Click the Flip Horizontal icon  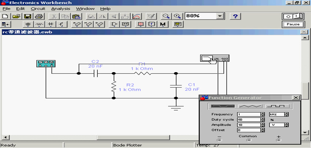103,16
